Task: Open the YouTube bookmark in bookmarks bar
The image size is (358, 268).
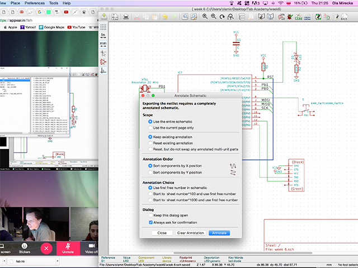Action: coord(76,27)
